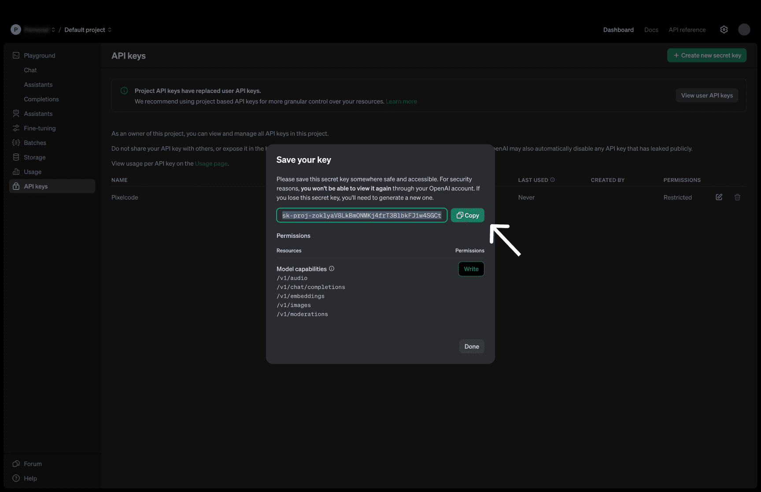The width and height of the screenshot is (761, 492).
Task: Open the Storage sidebar item
Action: [35, 157]
